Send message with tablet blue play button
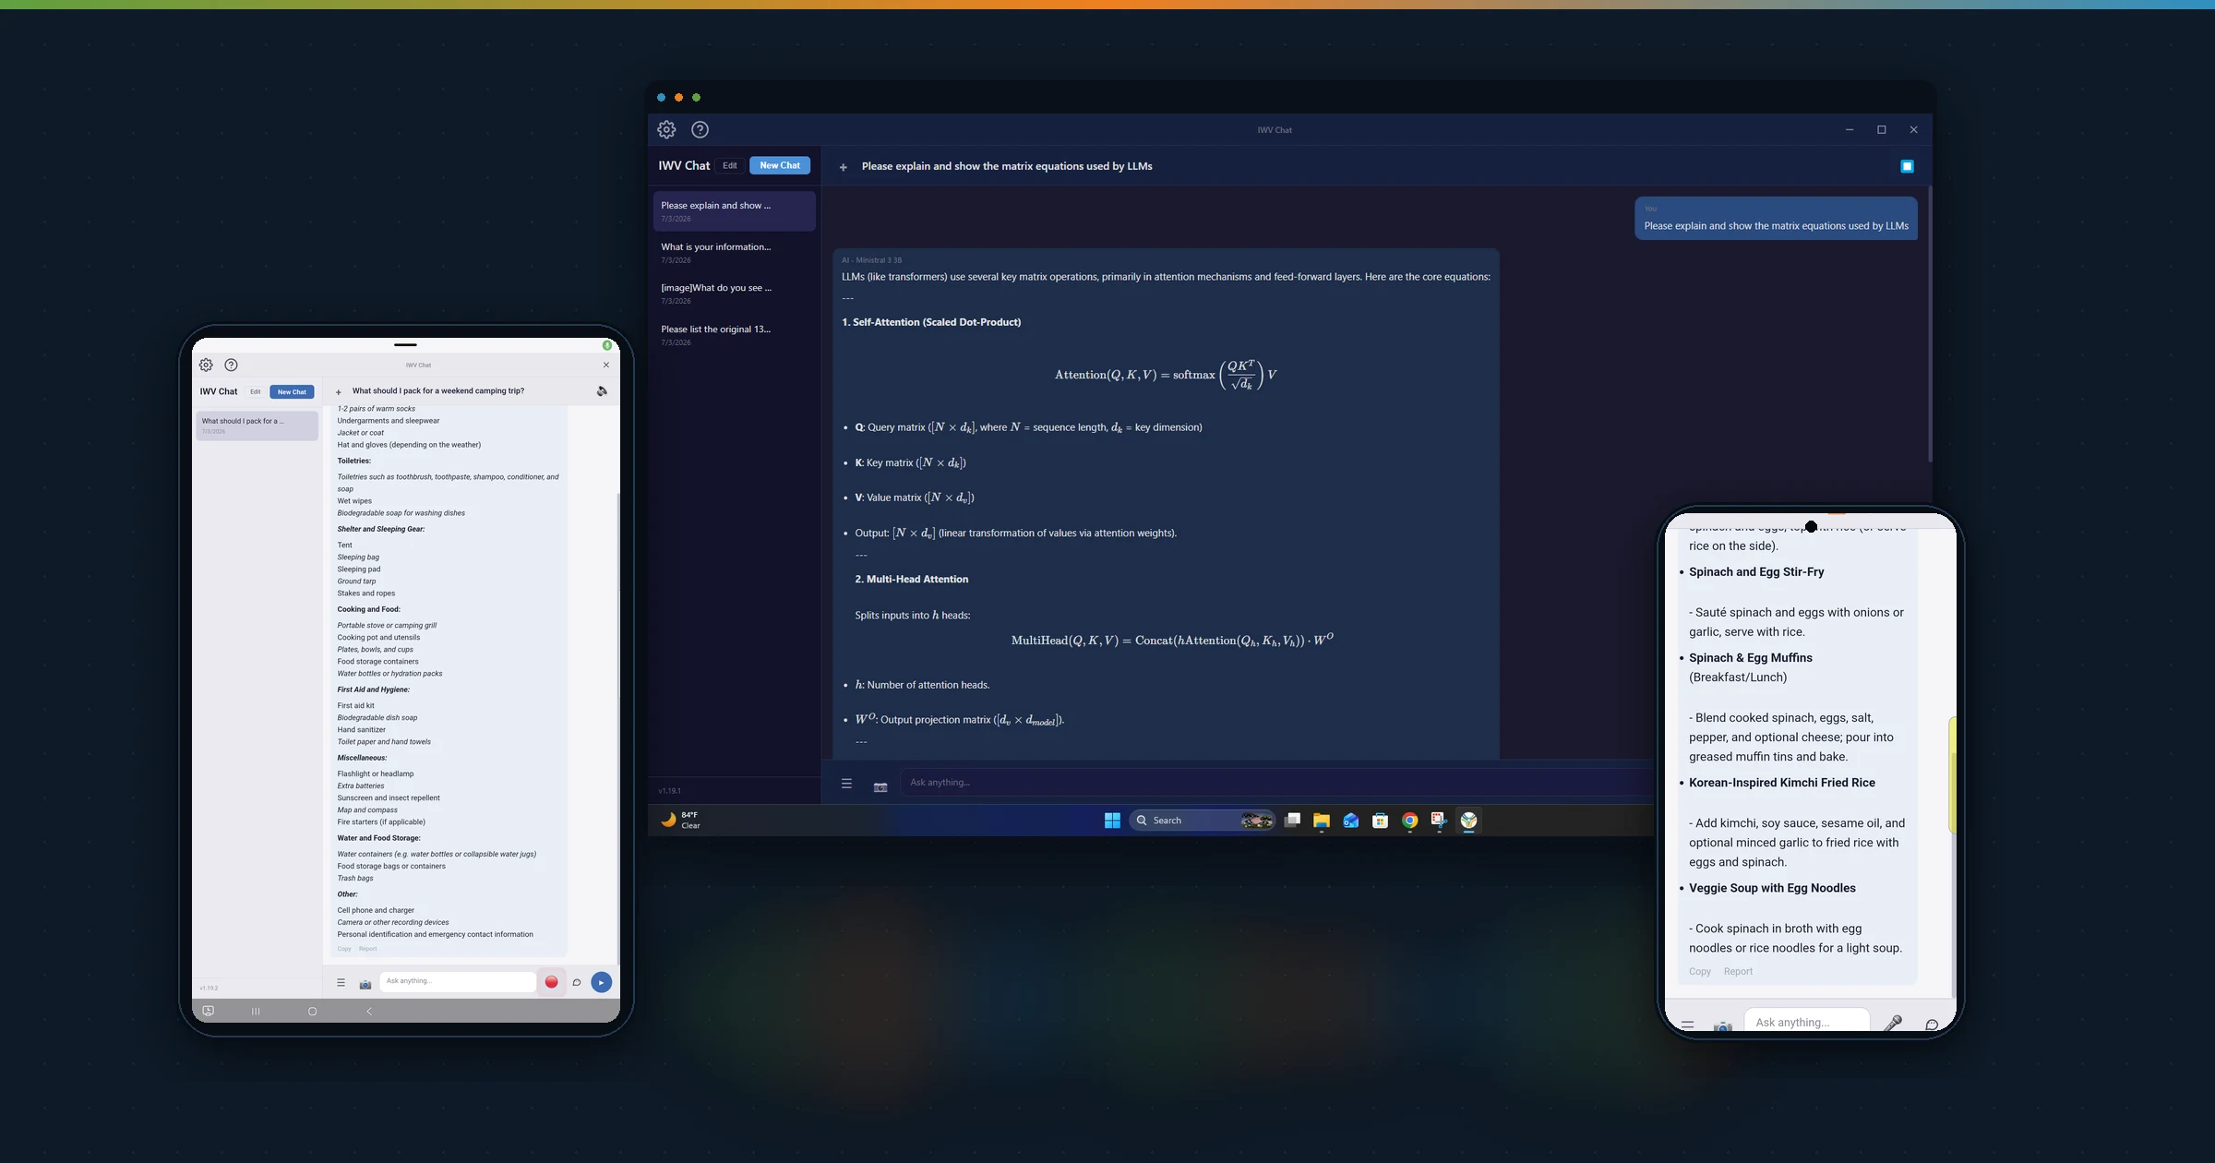The width and height of the screenshot is (2215, 1163). click(601, 982)
